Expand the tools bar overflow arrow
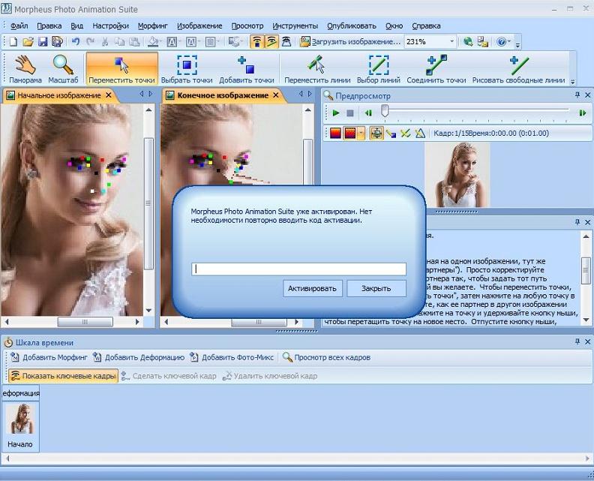The image size is (594, 481). [x=572, y=81]
